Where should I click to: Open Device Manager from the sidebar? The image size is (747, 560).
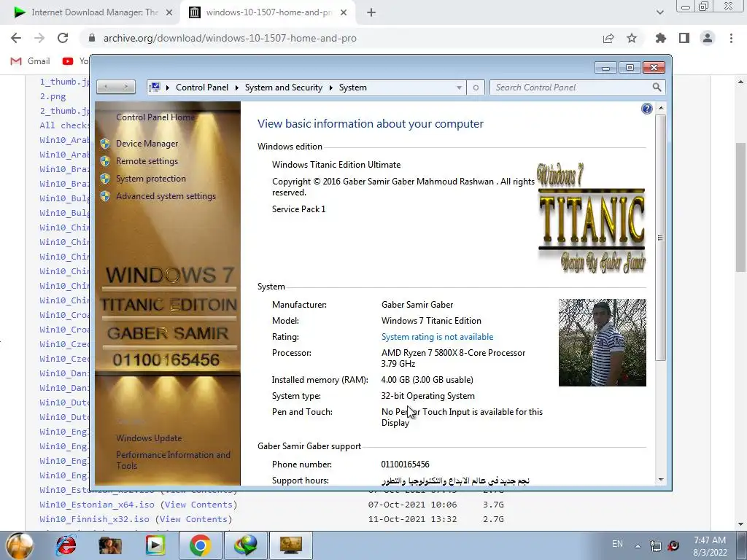point(147,144)
